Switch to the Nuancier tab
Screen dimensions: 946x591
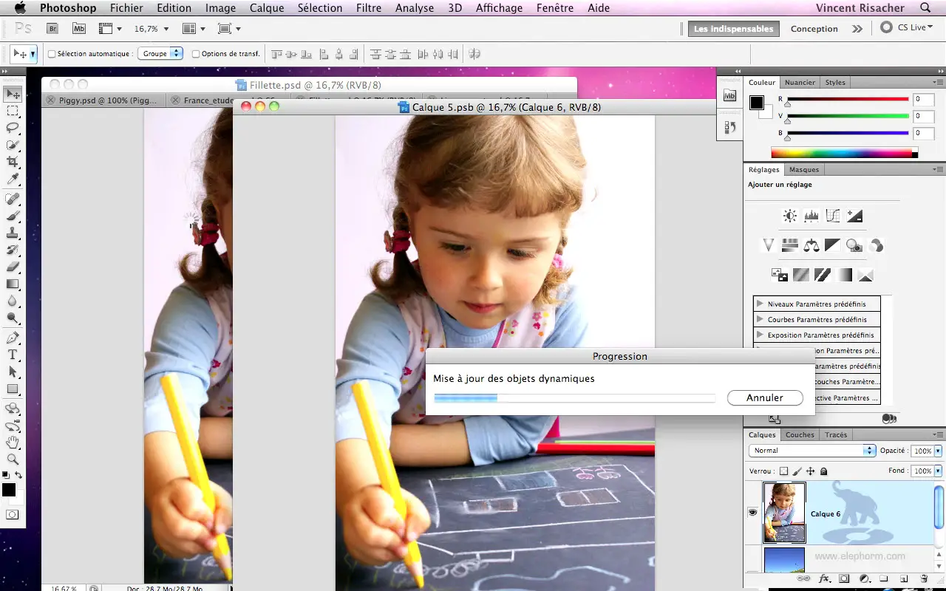pyautogui.click(x=800, y=83)
